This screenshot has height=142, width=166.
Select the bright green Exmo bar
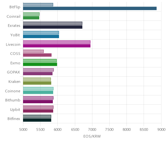tap(40, 64)
